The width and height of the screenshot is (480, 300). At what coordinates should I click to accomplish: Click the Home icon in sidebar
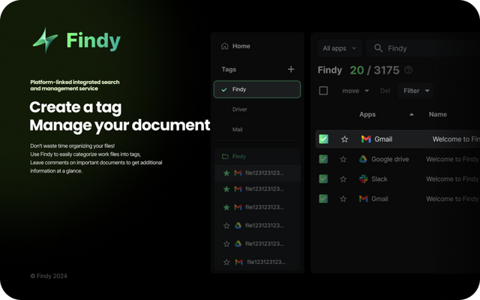(x=224, y=46)
